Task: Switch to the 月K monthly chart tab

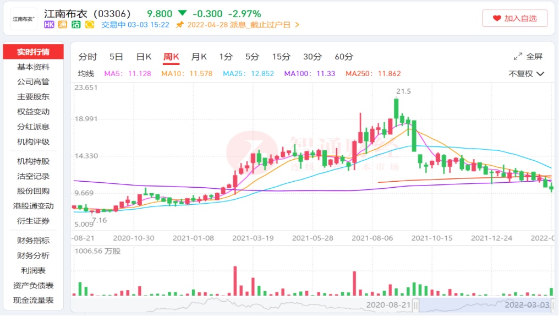Action: tap(199, 56)
